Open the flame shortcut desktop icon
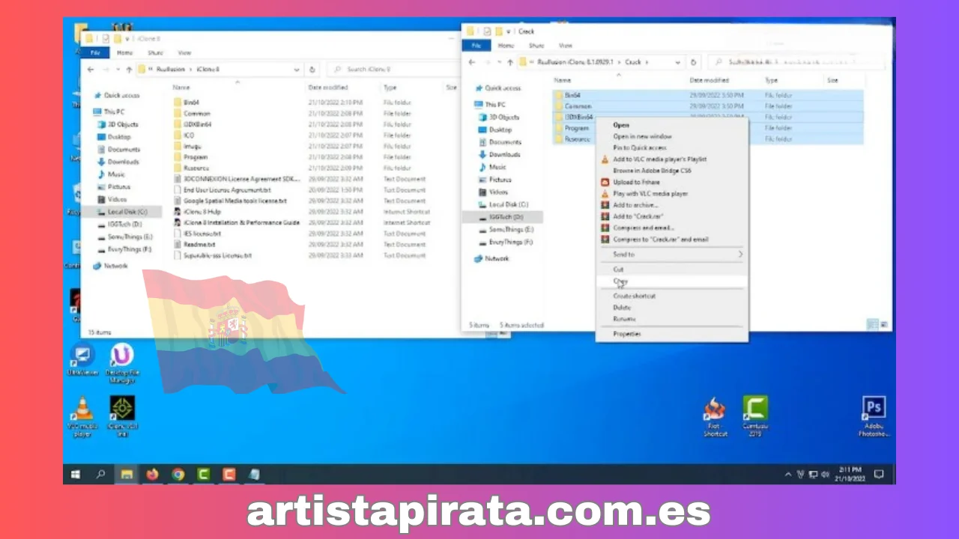Viewport: 959px width, 539px height. (715, 416)
